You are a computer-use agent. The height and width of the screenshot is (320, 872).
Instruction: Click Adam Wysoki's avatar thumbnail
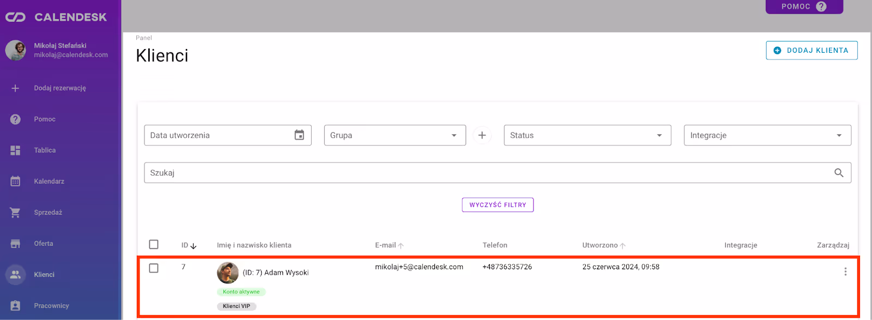pyautogui.click(x=228, y=273)
